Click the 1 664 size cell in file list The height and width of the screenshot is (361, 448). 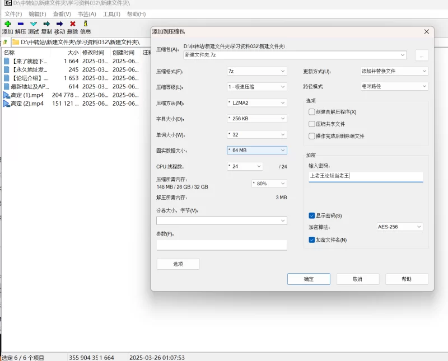pos(71,61)
